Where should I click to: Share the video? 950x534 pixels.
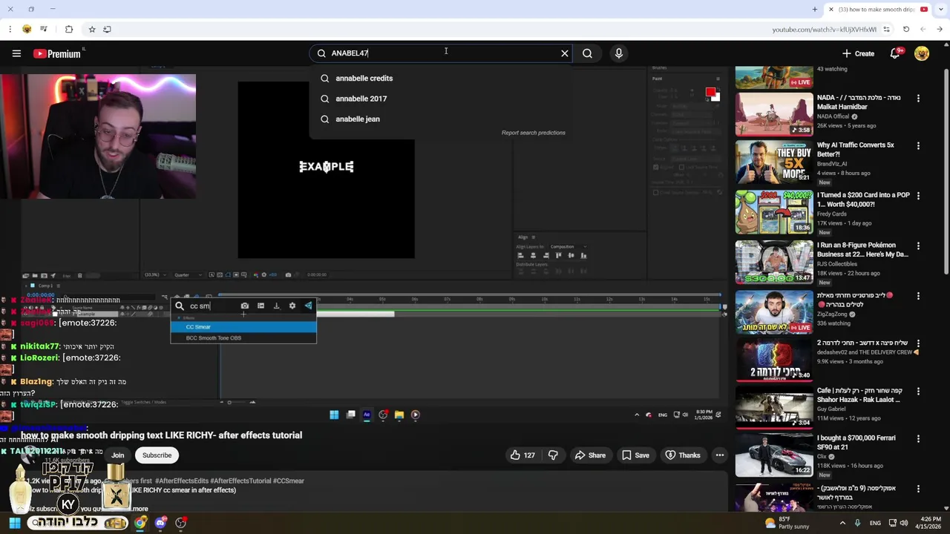point(590,455)
